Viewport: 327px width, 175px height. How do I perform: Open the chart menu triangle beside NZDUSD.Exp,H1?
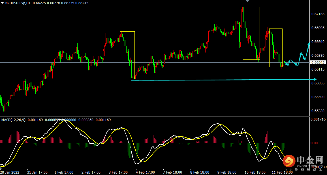coord(3,3)
